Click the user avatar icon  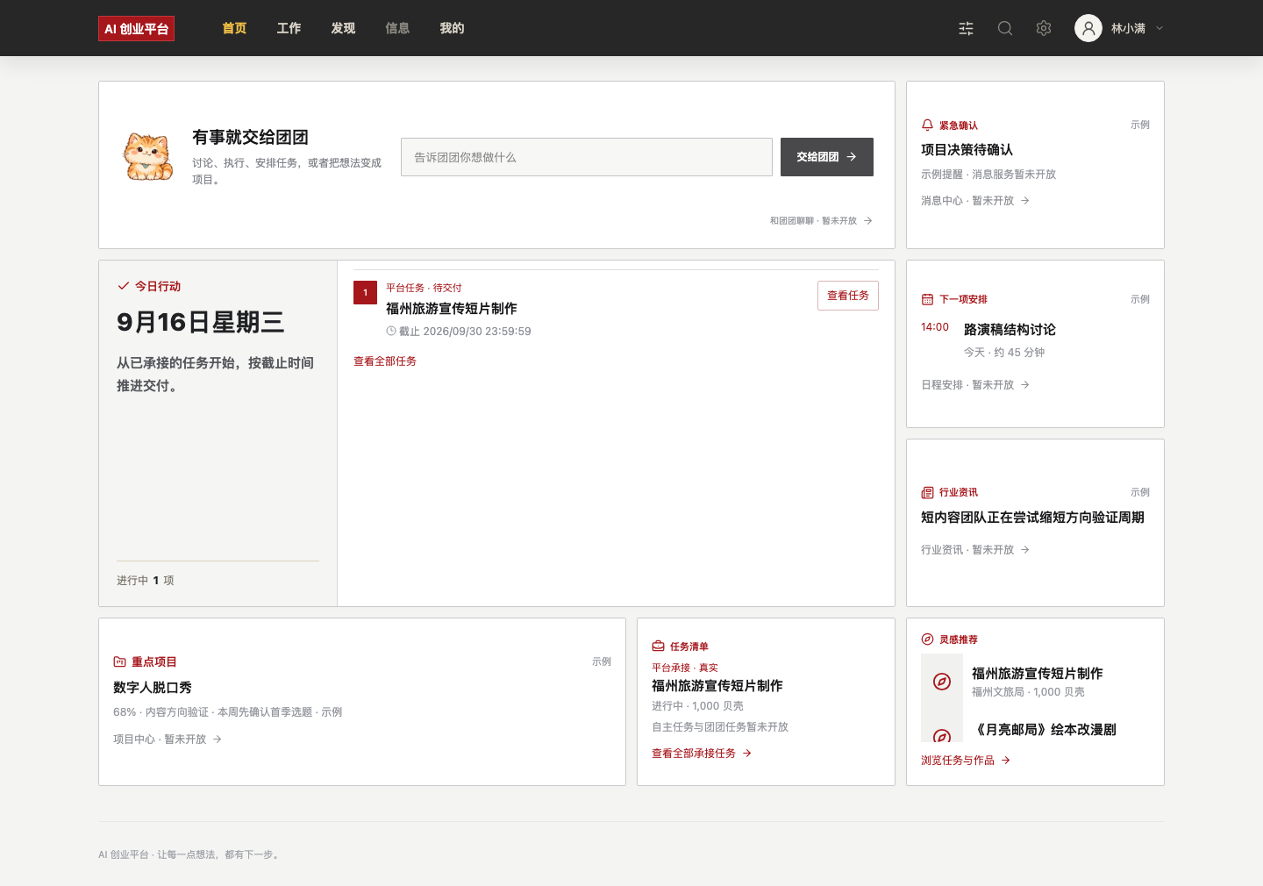(1088, 28)
